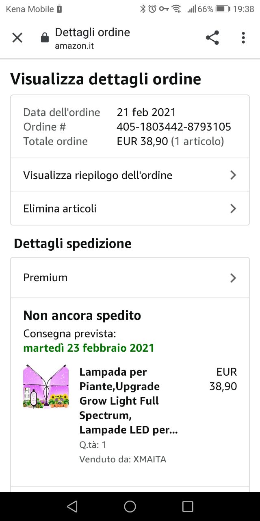The height and width of the screenshot is (521, 260).
Task: Tap the Wi-Fi status icon
Action: [x=176, y=9]
